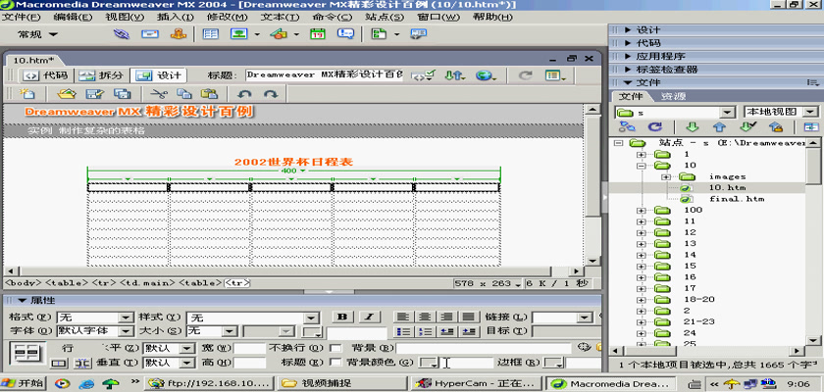Viewport: 824px width, 392px height.
Task: Insert a table from the Insert bar
Action: [x=211, y=34]
